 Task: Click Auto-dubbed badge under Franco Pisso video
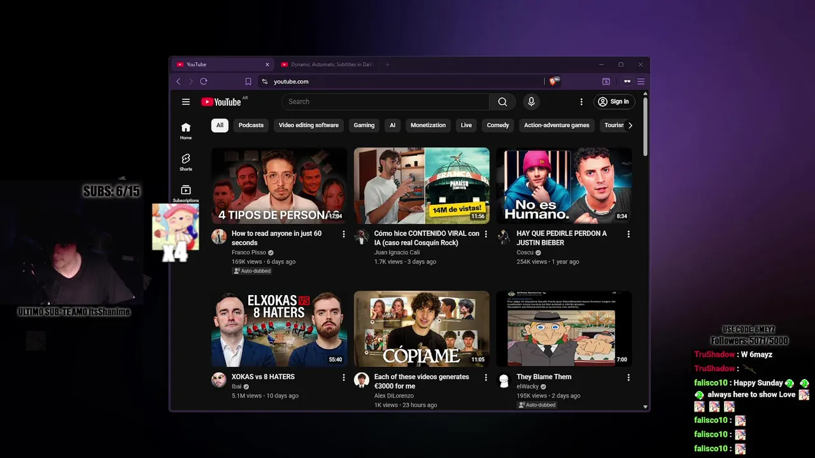point(252,271)
